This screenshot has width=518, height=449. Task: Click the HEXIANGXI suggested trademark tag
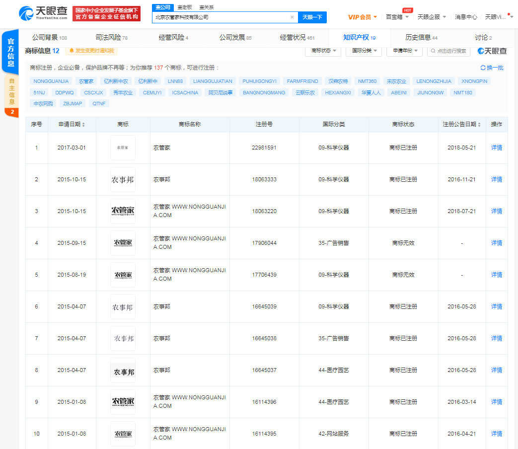tap(338, 93)
